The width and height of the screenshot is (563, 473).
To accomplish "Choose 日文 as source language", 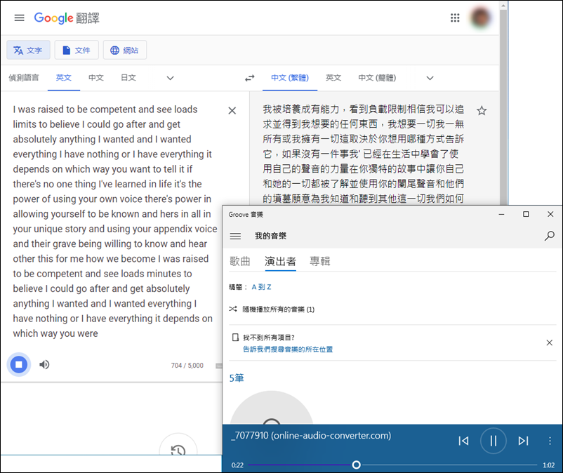I will 128,77.
